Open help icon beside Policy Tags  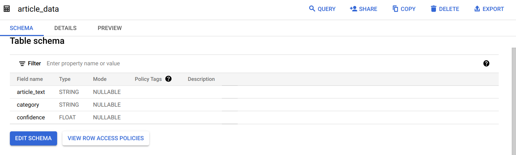168,79
